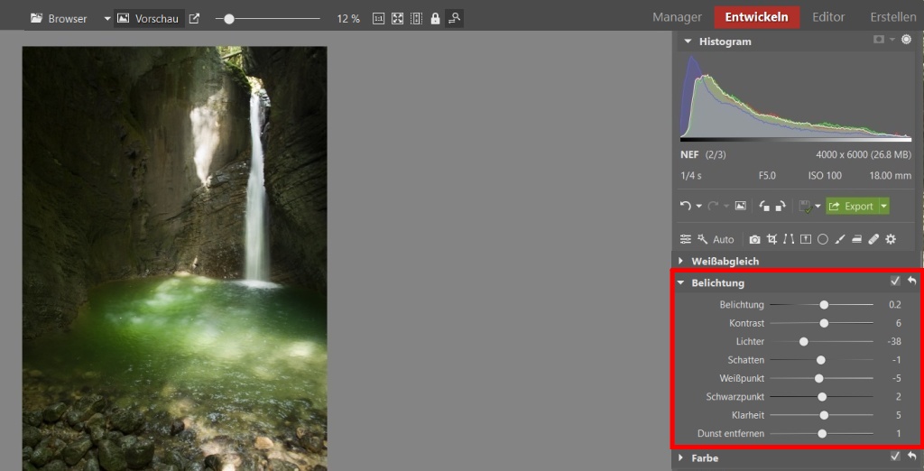This screenshot has height=471, width=924.
Task: Rotate the image right
Action: click(781, 206)
